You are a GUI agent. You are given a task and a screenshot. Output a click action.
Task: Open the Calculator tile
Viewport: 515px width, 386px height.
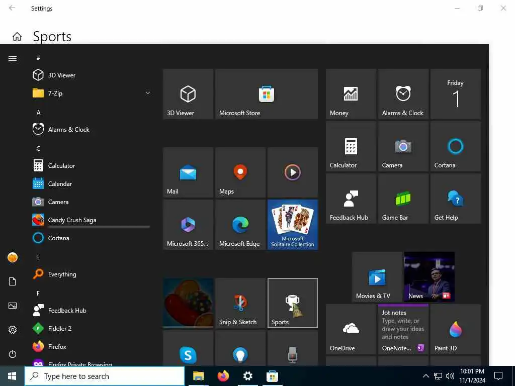(x=351, y=146)
